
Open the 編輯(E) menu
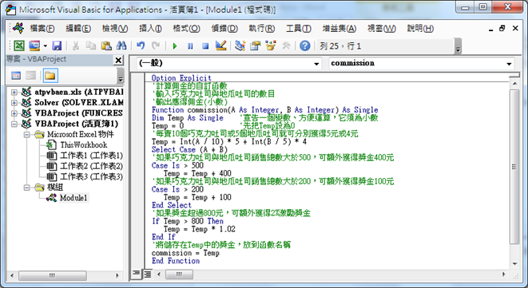pos(78,28)
